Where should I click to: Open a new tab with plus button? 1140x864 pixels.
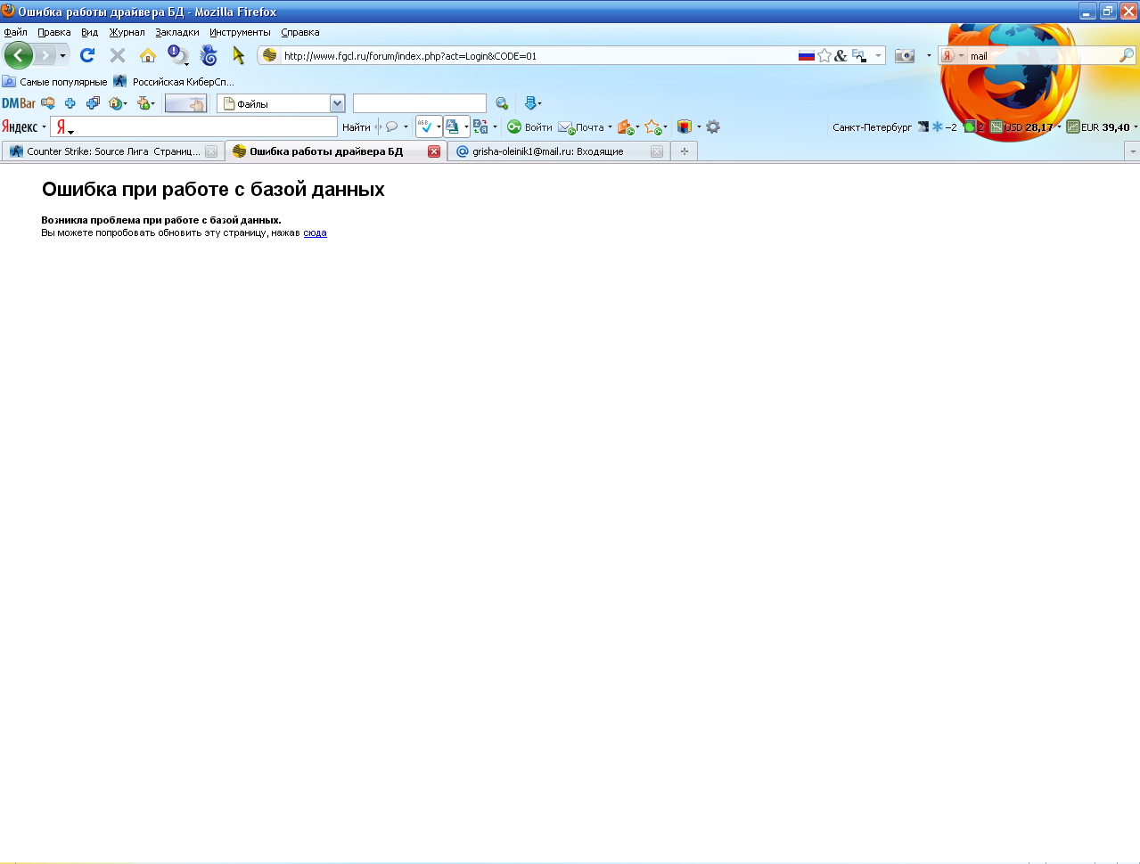tap(685, 151)
